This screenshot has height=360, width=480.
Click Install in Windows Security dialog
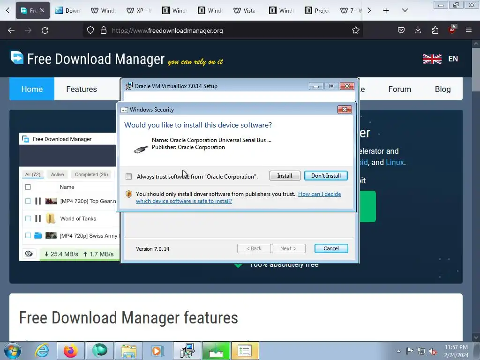point(285,176)
